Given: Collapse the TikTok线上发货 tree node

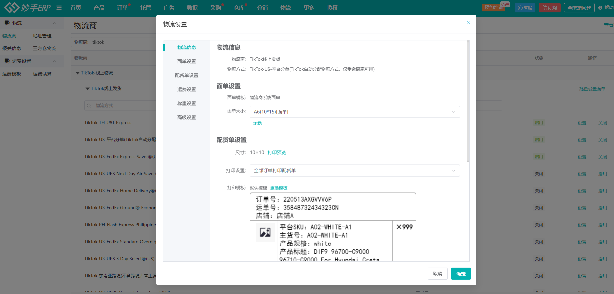Looking at the screenshot, I should [88, 88].
